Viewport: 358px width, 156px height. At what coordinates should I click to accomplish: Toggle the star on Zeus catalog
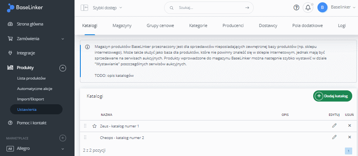tap(95, 126)
